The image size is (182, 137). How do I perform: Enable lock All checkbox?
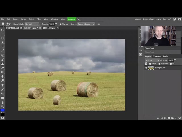(x=171, y=64)
